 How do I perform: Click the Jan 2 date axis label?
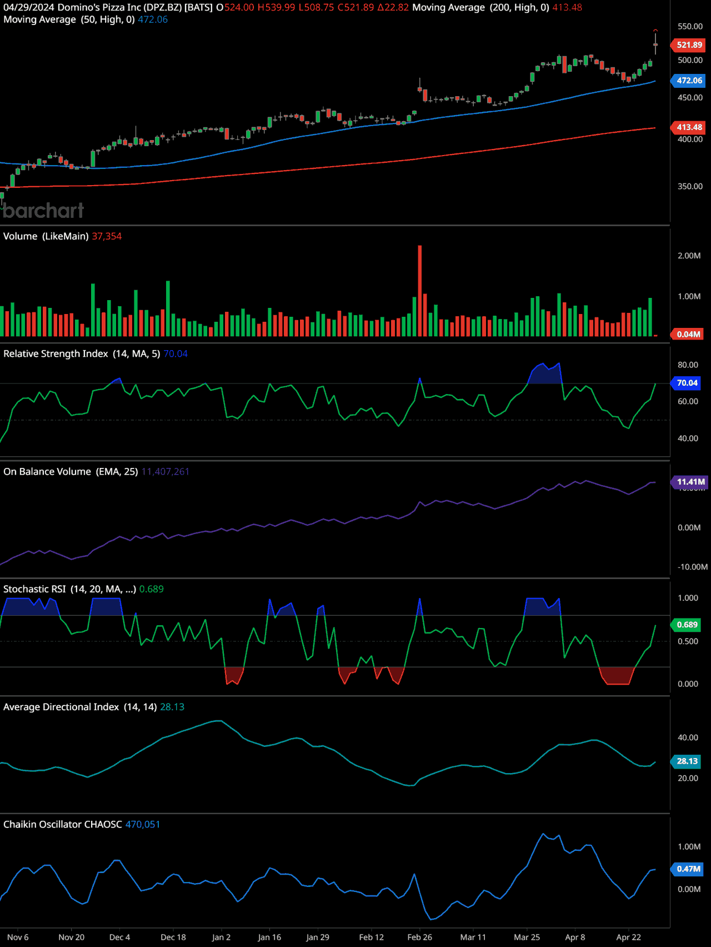[221, 937]
